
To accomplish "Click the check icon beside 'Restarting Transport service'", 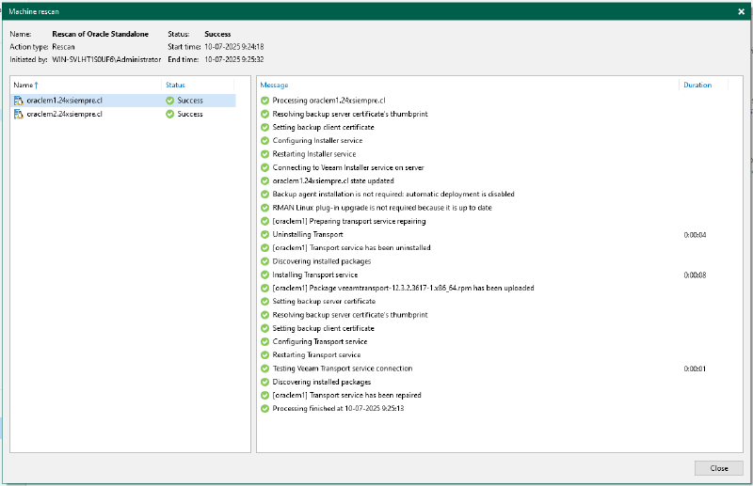I will [x=264, y=355].
